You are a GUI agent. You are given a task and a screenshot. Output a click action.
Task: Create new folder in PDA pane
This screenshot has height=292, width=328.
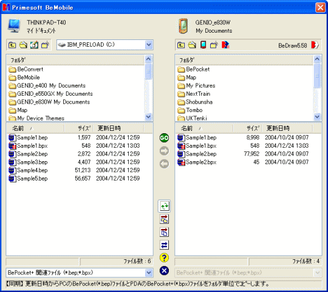(214, 45)
